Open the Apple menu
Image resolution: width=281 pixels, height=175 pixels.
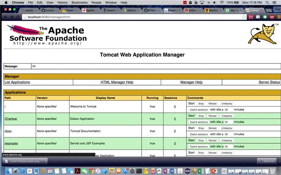pyautogui.click(x=6, y=2)
